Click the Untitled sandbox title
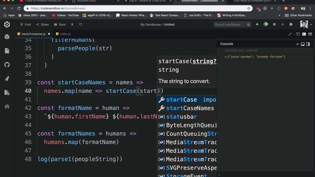The image size is (315, 177). coord(169,25)
